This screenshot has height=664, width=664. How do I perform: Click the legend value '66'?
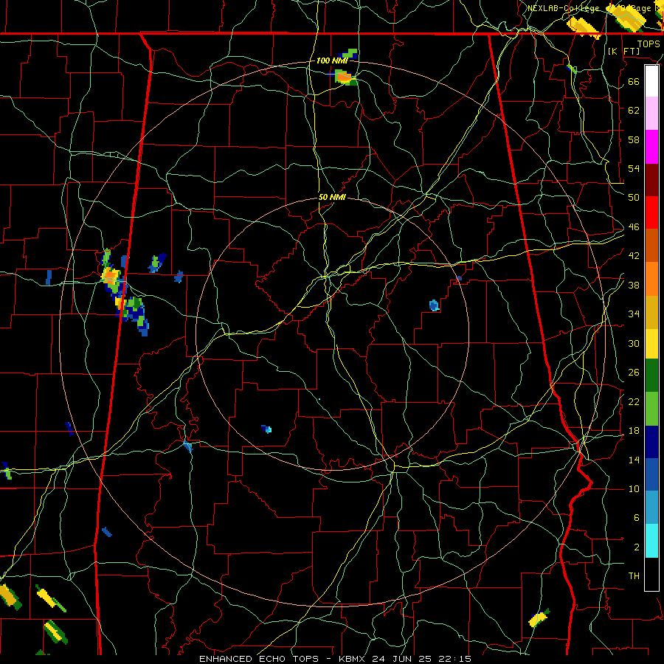point(634,81)
